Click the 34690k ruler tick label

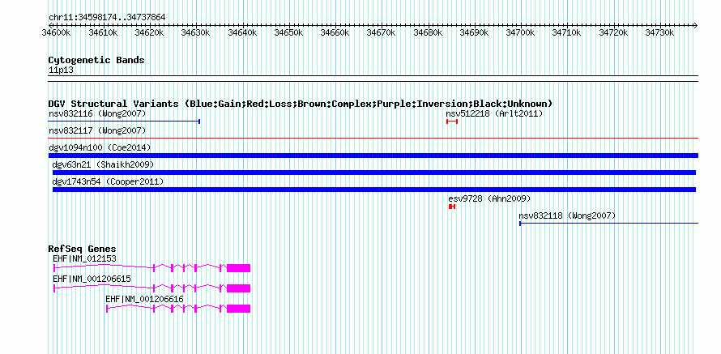475,32
